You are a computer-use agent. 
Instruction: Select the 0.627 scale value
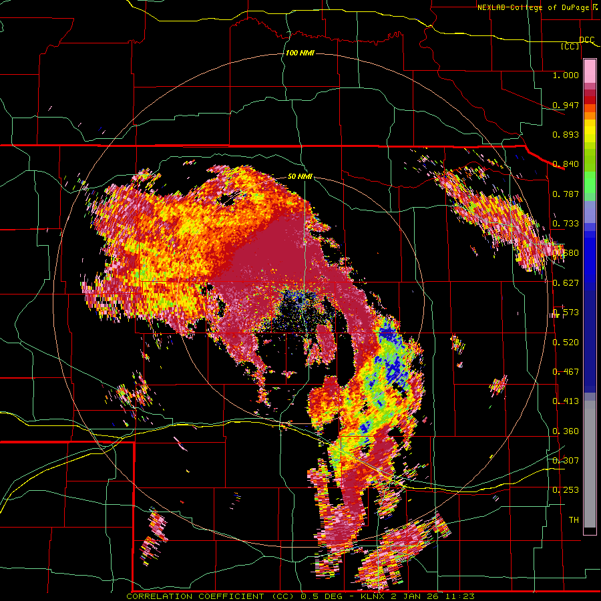(x=566, y=283)
